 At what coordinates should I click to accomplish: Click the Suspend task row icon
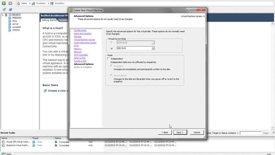click(3, 146)
